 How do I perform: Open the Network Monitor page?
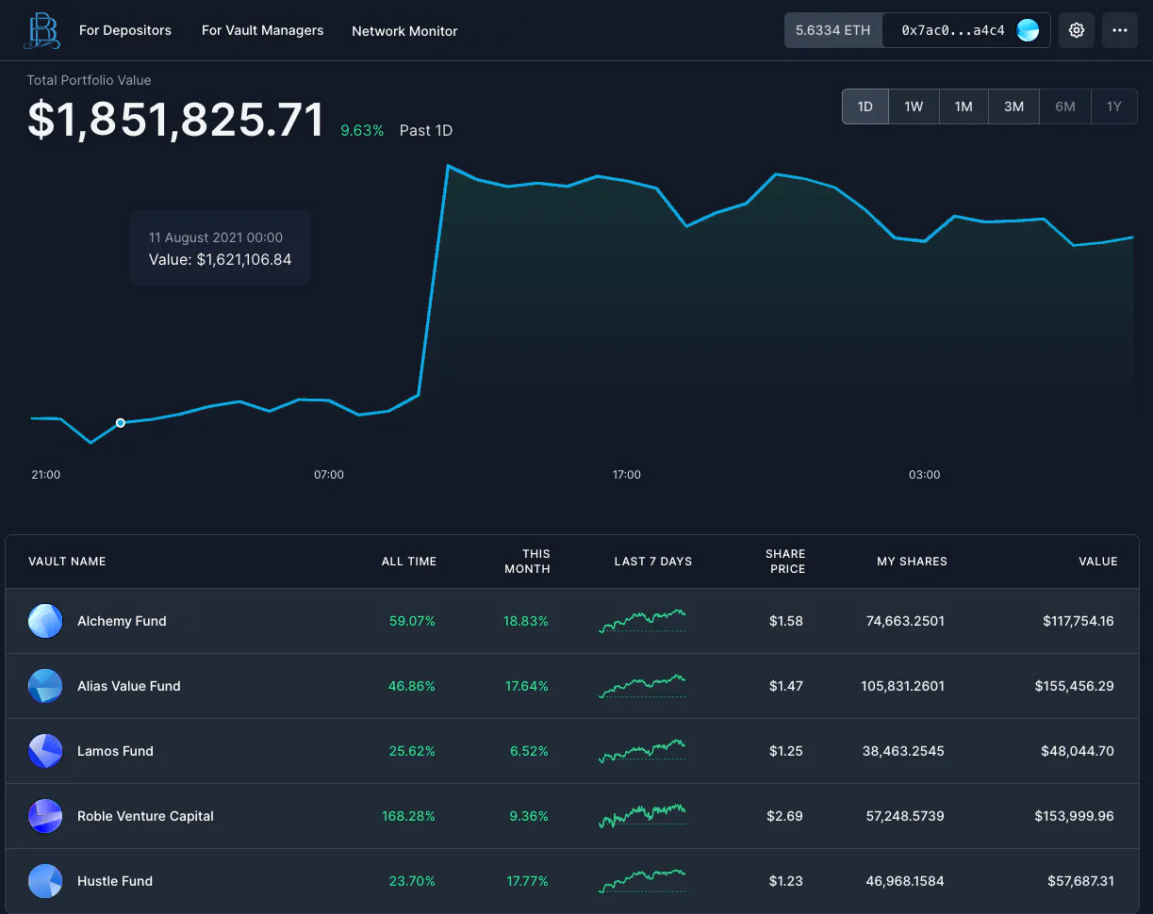(404, 31)
